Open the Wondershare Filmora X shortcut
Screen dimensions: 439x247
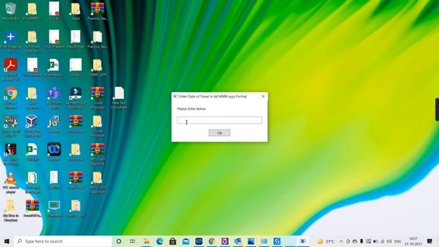click(x=75, y=97)
